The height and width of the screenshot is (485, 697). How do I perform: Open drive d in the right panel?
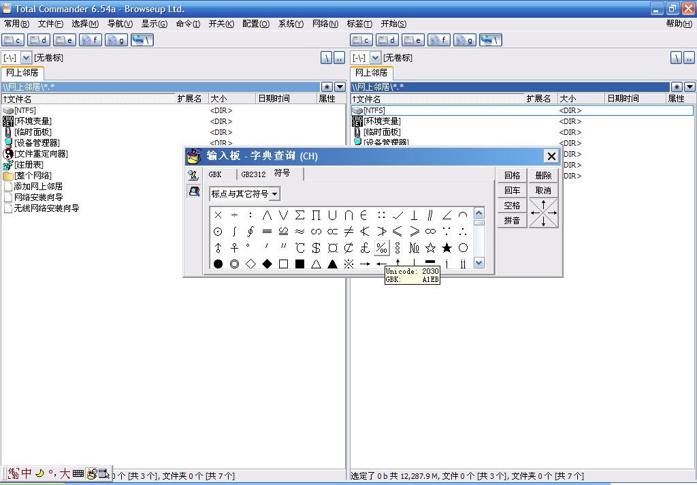pos(387,40)
